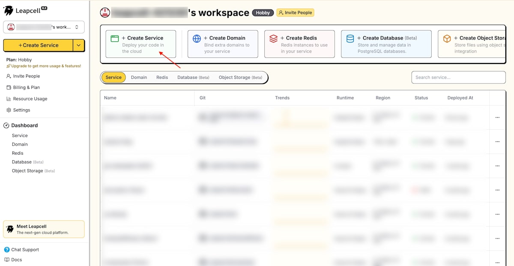Click the Dashboard heading
Image resolution: width=514 pixels, height=266 pixels.
tap(21, 126)
